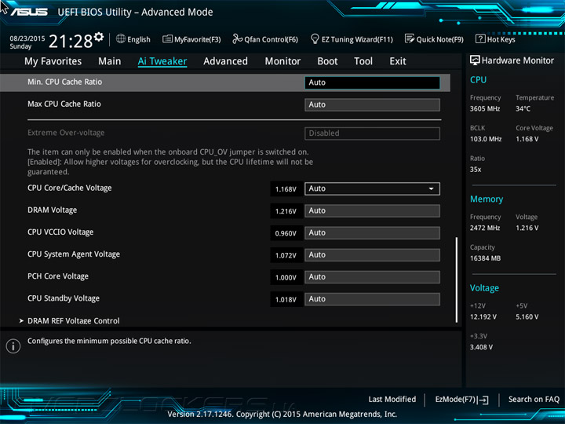Click dropdown arrow on CPU Core/Cache Voltage
Viewport: 565px width, 424px height.
[431, 189]
